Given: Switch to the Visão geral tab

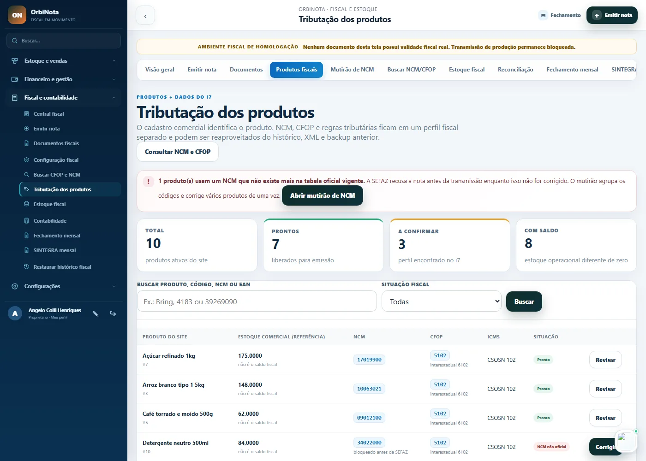Looking at the screenshot, I should point(160,70).
